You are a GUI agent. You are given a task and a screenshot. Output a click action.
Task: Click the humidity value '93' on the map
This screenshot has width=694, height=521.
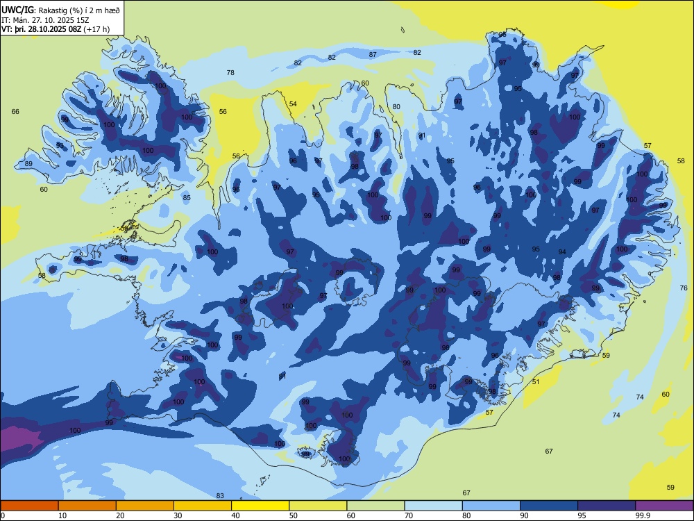tap(60, 145)
